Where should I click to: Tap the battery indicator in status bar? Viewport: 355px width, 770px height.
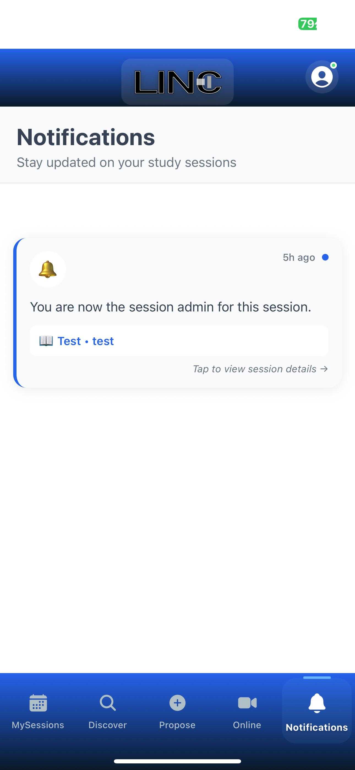coord(307,24)
